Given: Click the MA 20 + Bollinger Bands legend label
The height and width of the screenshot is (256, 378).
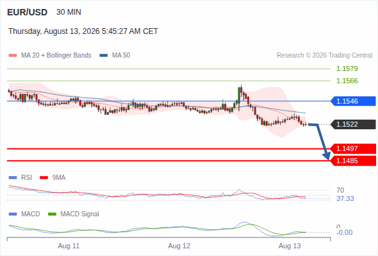Looking at the screenshot, I should (56, 56).
